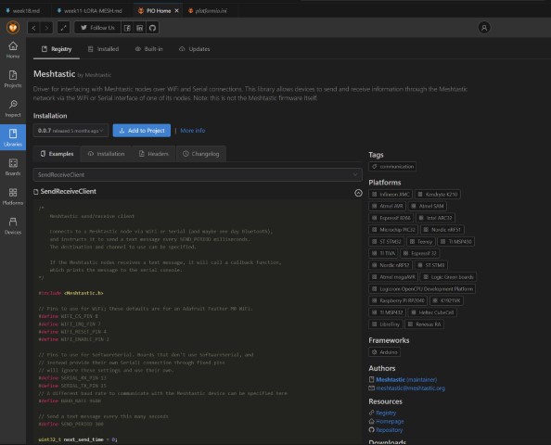This screenshot has height=445, width=551.
Task: Open Platforms in the sidebar
Action: [x=13, y=197]
